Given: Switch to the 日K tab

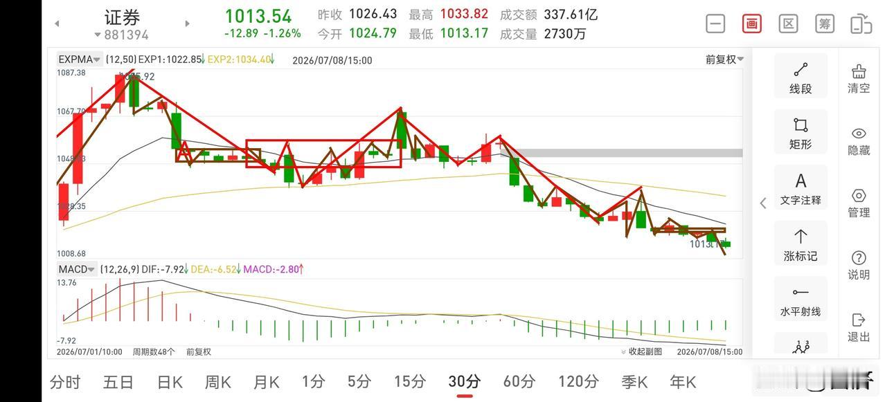Looking at the screenshot, I should [x=170, y=382].
